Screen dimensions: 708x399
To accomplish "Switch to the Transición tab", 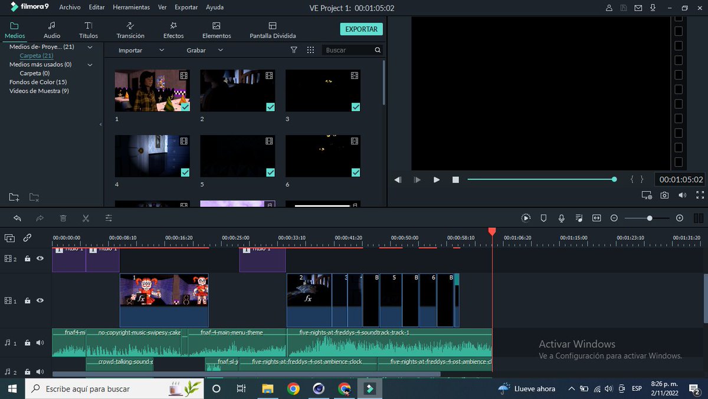I will point(130,30).
